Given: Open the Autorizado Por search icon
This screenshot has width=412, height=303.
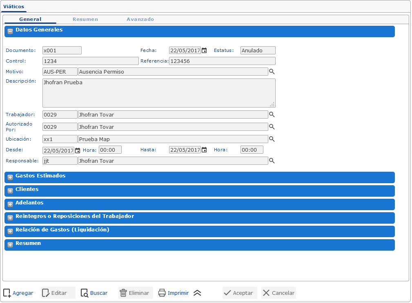Looking at the screenshot, I should [272, 127].
